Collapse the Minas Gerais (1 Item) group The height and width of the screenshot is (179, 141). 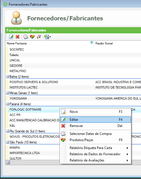click(x=7, y=93)
